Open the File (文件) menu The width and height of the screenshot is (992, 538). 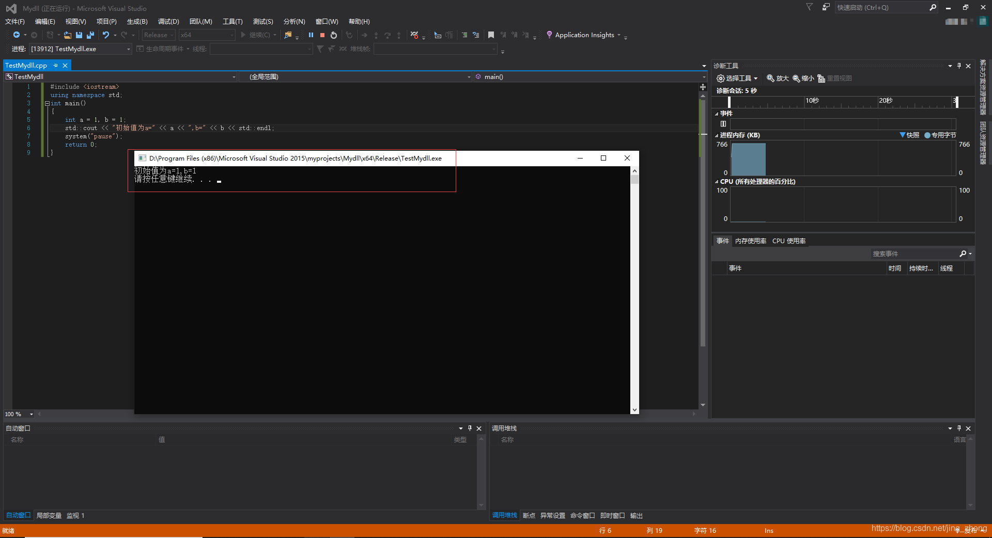(15, 21)
